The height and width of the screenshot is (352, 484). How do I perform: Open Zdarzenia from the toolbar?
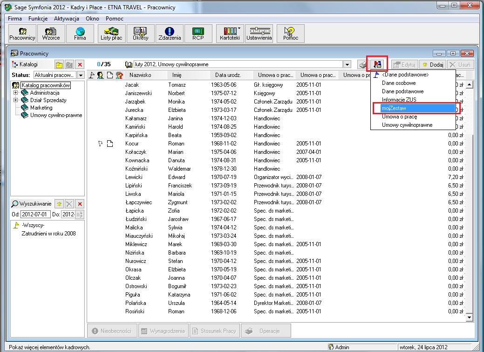170,34
